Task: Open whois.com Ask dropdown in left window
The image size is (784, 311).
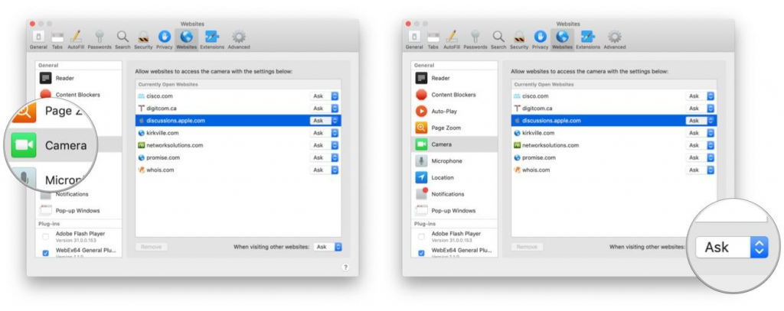Action: tap(324, 170)
